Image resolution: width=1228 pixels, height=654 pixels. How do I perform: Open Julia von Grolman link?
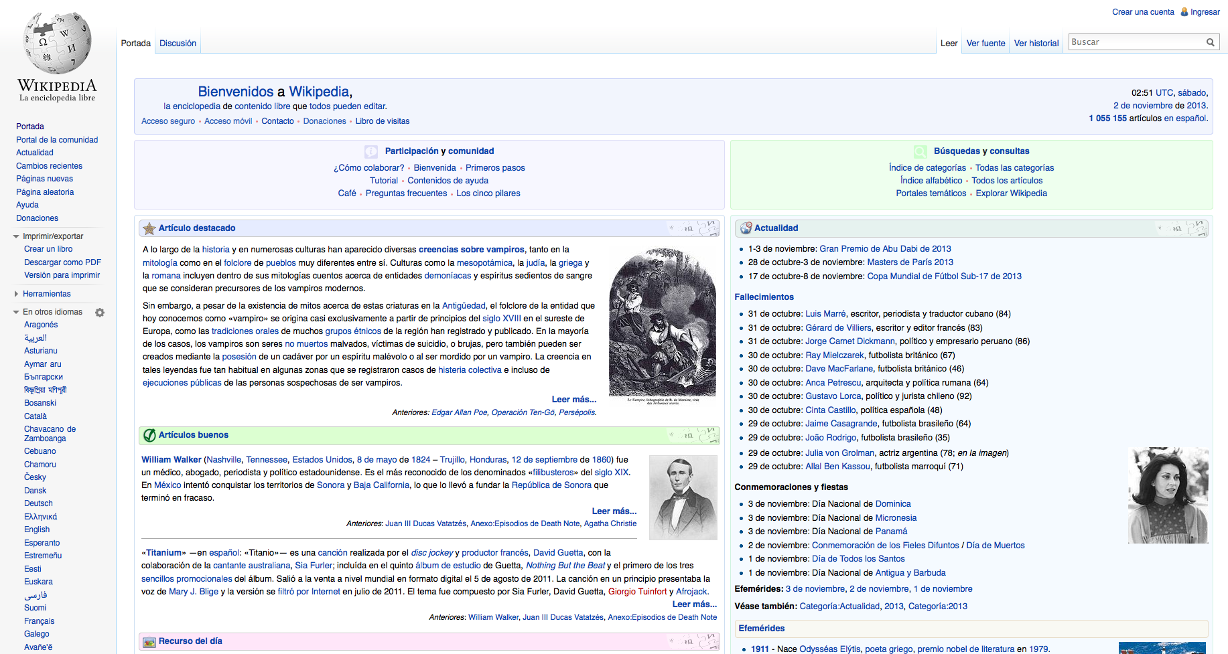(839, 453)
